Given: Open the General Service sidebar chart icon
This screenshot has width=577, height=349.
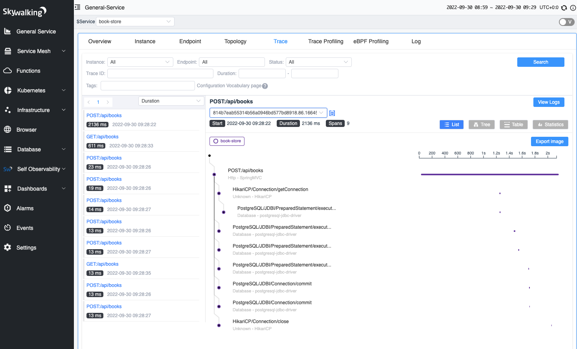Looking at the screenshot, I should click(x=7, y=31).
